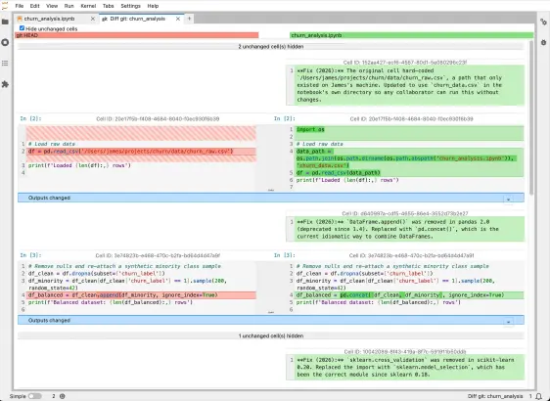Screen dimensions: 550x401
Task: Expand the first Outputs changed section arrow
Action: coord(508,200)
